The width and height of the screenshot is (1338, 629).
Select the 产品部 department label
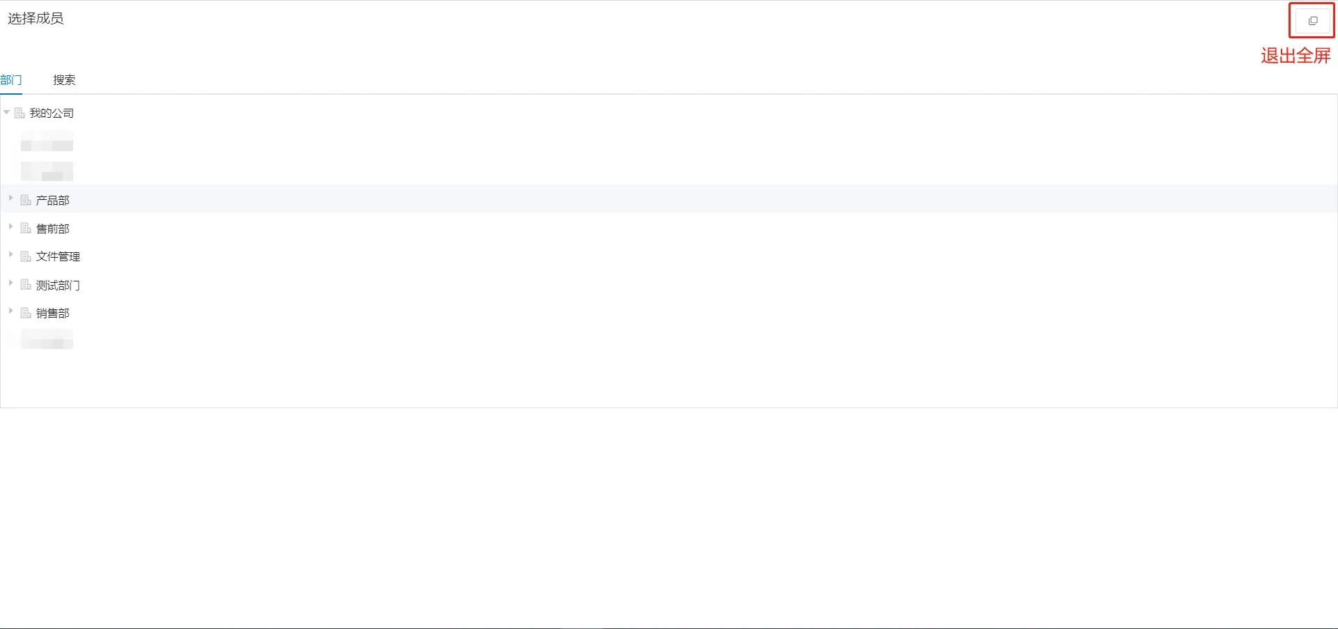pos(53,201)
